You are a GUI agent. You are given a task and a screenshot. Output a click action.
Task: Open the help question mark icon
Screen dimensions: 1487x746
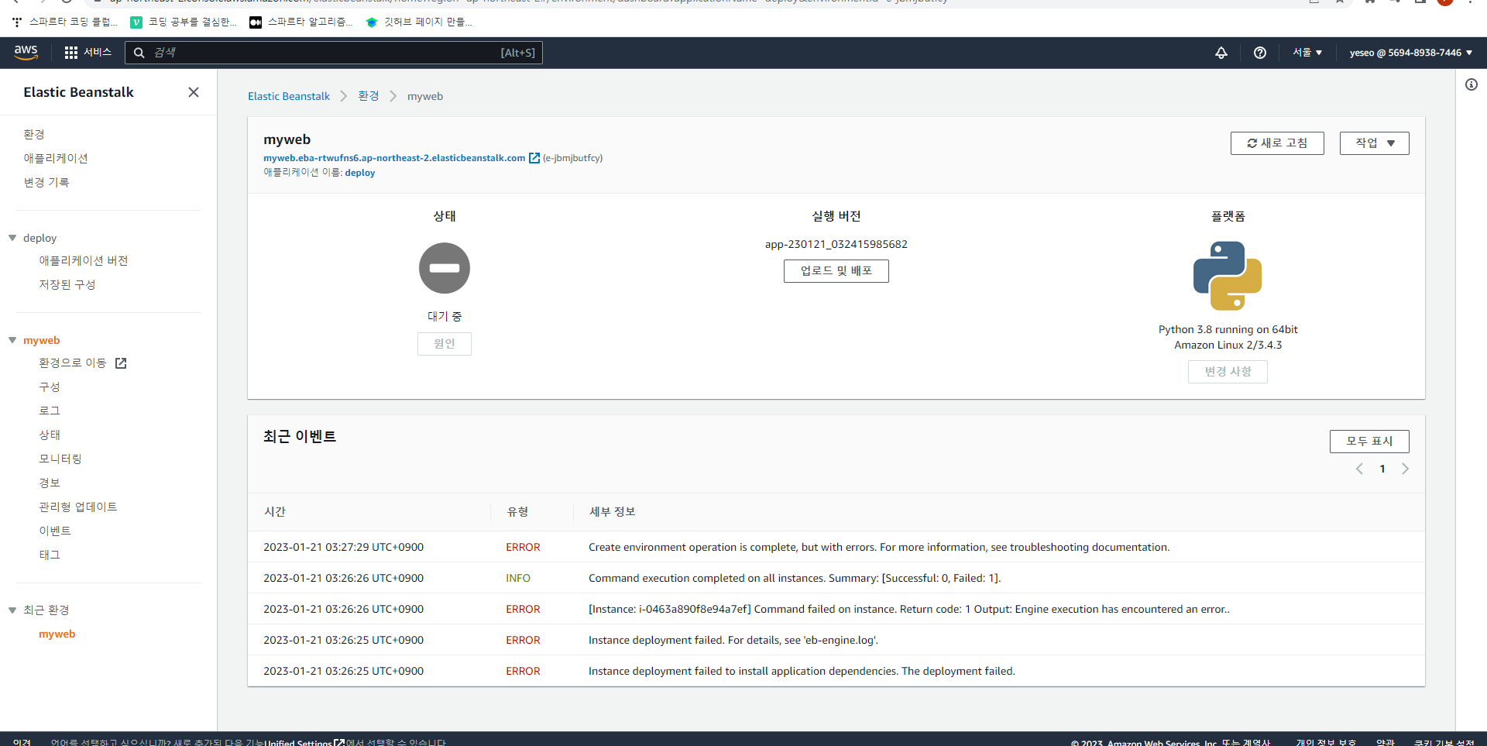pos(1260,53)
